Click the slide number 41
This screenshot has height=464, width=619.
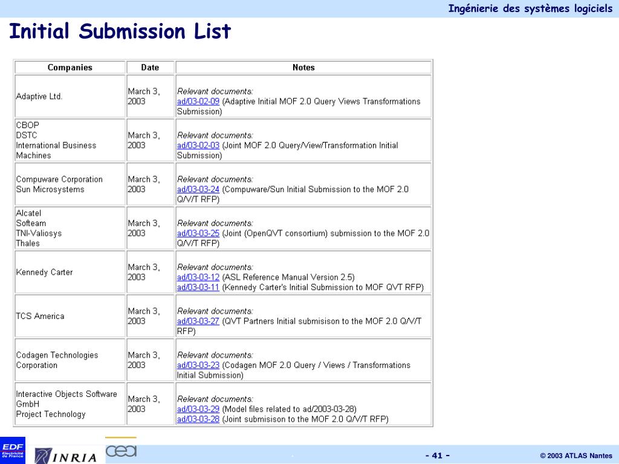(438, 456)
